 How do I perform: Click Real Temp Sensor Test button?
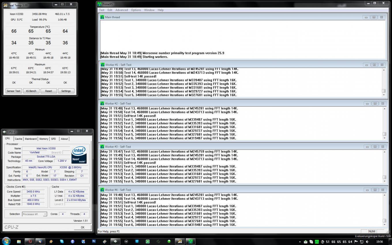coord(14,91)
